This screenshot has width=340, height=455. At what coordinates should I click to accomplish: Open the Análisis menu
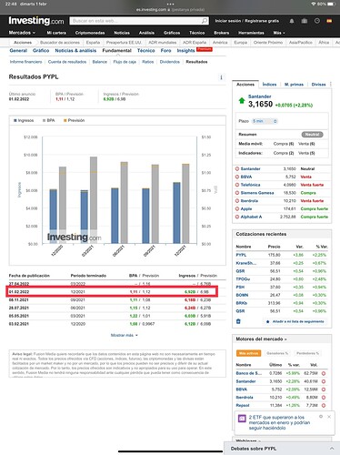[146, 33]
